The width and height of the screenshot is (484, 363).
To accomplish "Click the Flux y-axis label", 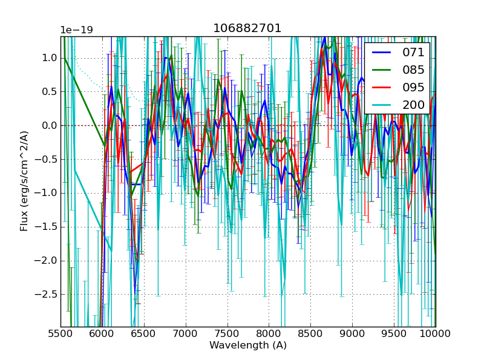I will point(24,181).
